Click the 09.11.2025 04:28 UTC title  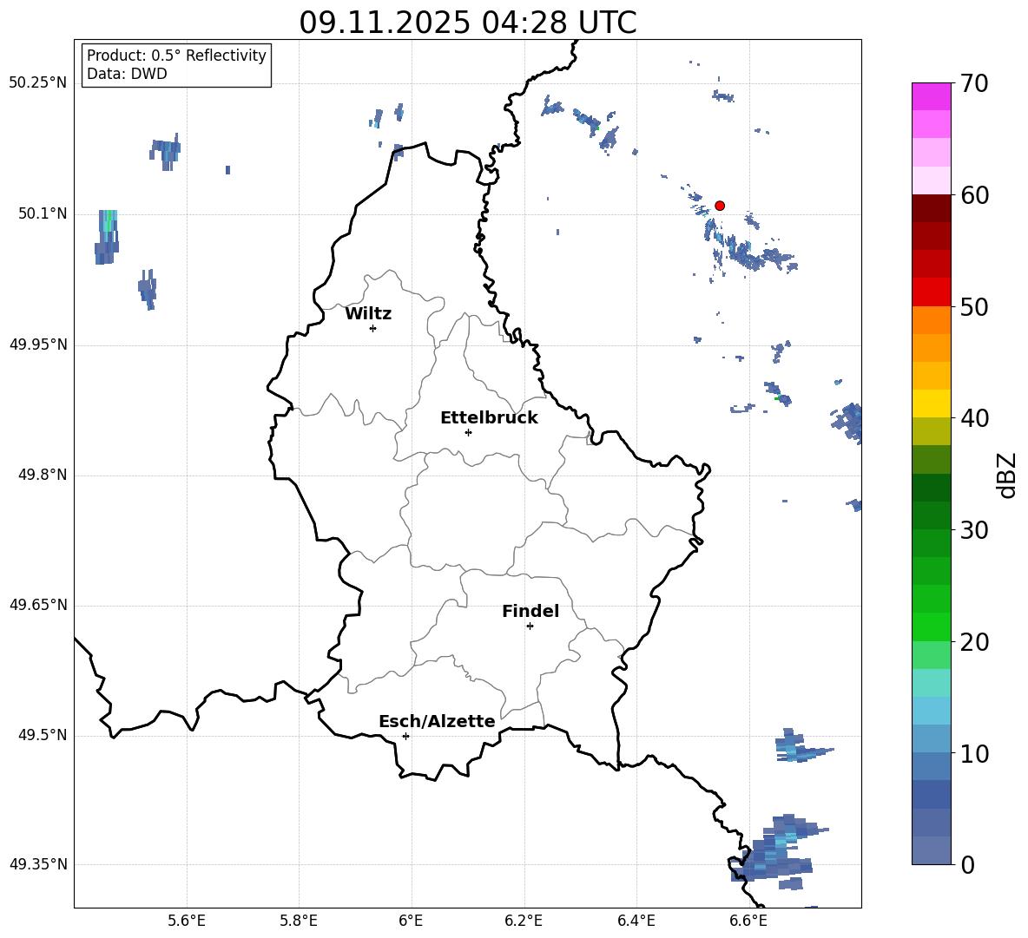pyautogui.click(x=467, y=23)
